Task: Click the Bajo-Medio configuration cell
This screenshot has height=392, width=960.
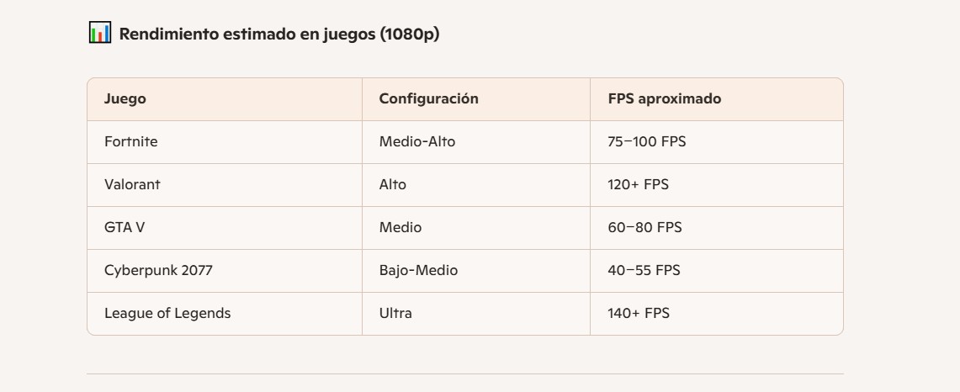Action: pos(418,270)
